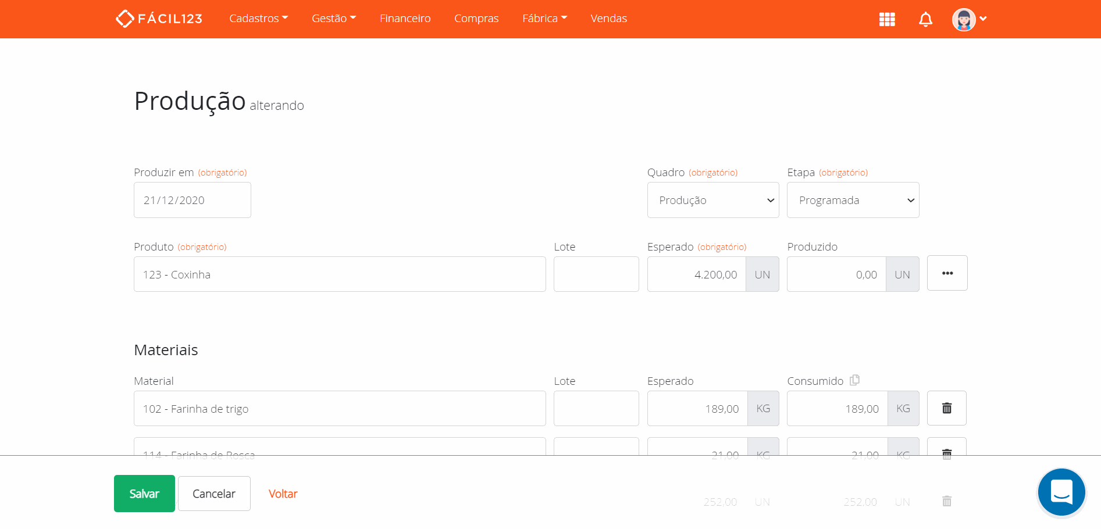1101x529 pixels.
Task: Click the Esperado quantity field showing 4.200,00
Action: click(x=696, y=274)
